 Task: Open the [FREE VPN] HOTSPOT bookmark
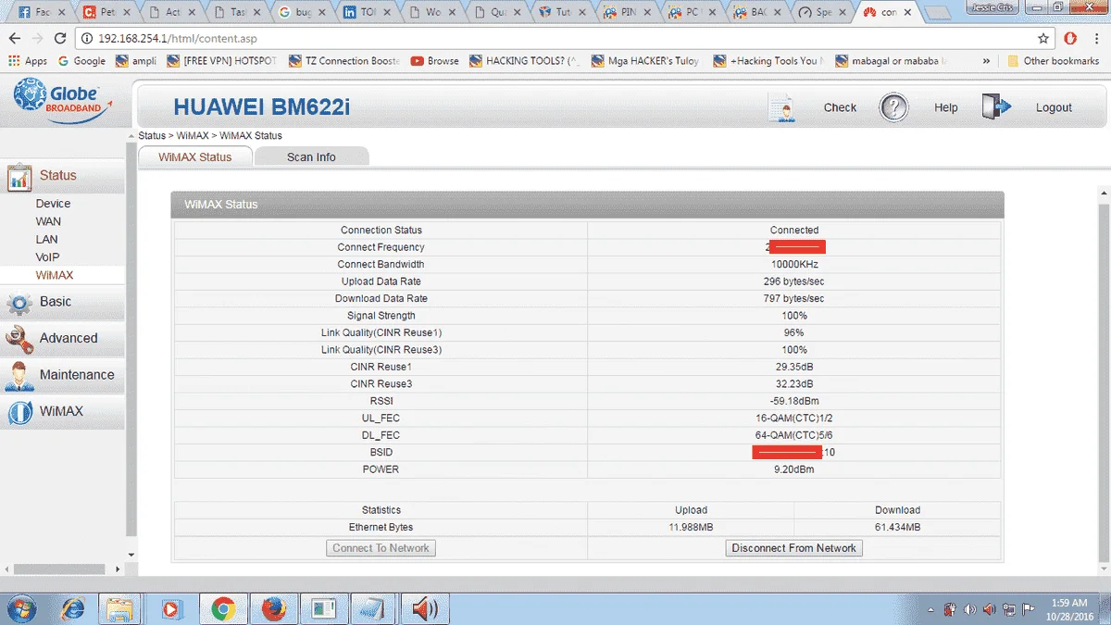222,61
